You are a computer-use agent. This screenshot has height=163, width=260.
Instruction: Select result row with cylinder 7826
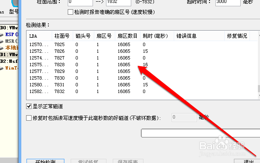pos(142,51)
